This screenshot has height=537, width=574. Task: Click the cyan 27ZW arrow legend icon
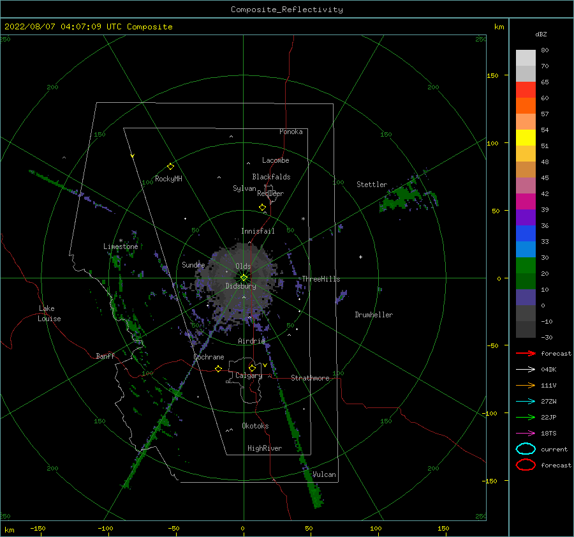(526, 402)
